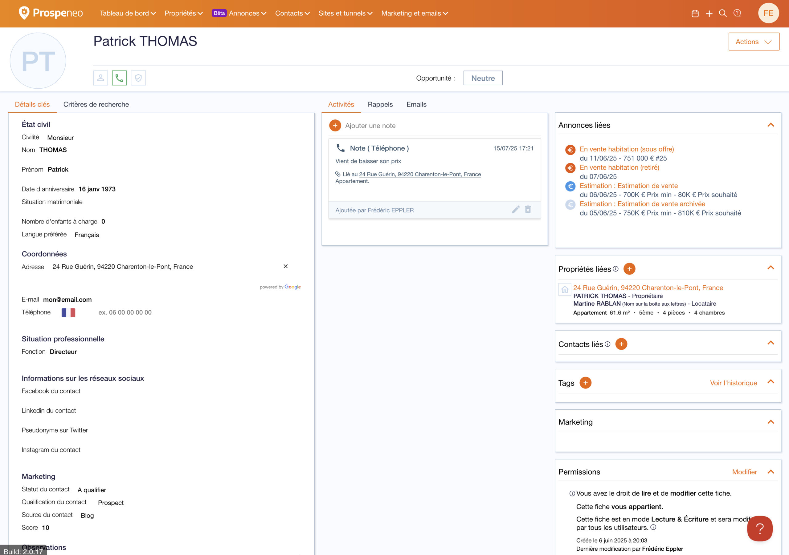The image size is (789, 555).
Task: Click the red help bubble button
Action: point(760,529)
